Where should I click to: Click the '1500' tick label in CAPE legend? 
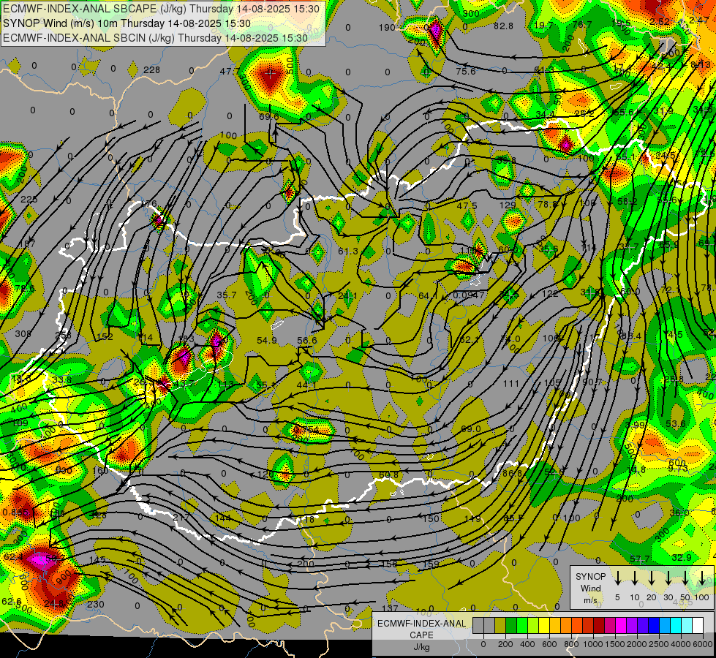pos(615,644)
